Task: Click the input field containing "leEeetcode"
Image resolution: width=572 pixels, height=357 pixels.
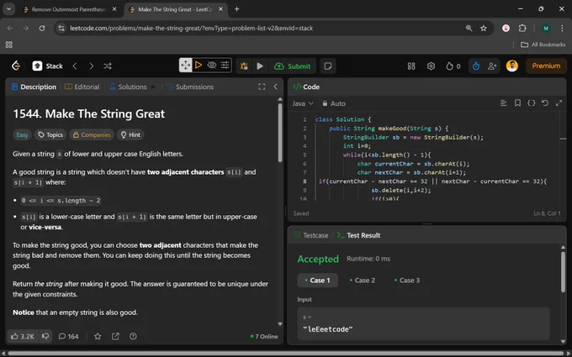Action: [x=423, y=323]
